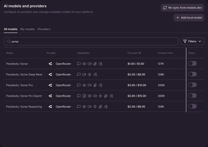Viewport: 208px width, 147px height.
Task: Enable Sonar Reasoning status toggle
Action: click(192, 106)
